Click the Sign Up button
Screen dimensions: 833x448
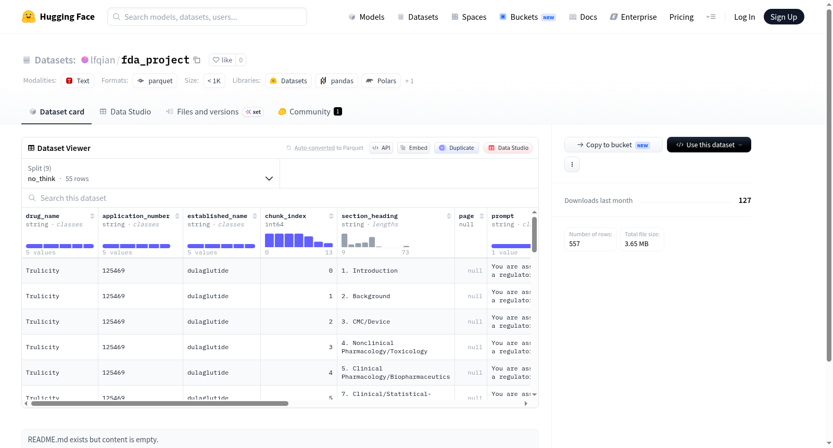[784, 17]
